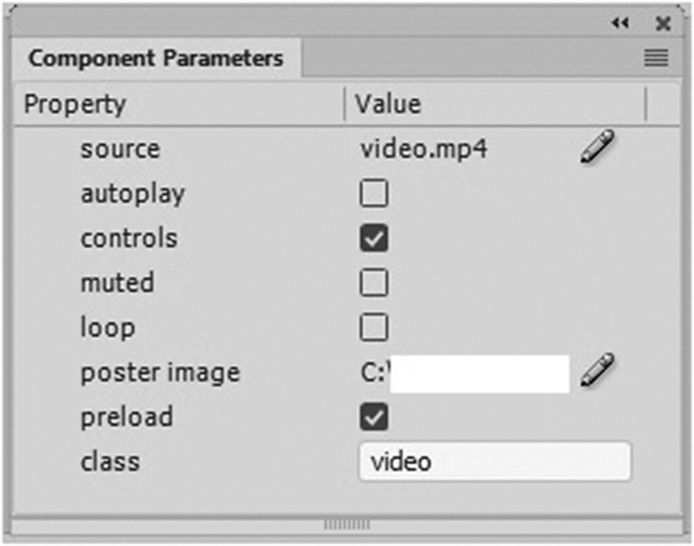Toggle the muted checkbox
The width and height of the screenshot is (694, 546).
374,283
